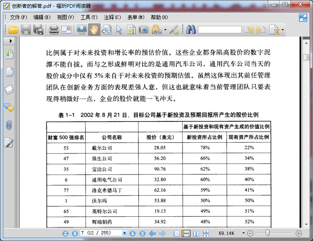Click the zoom slider handle
The width and height of the screenshot is (313, 241).
click(x=267, y=233)
